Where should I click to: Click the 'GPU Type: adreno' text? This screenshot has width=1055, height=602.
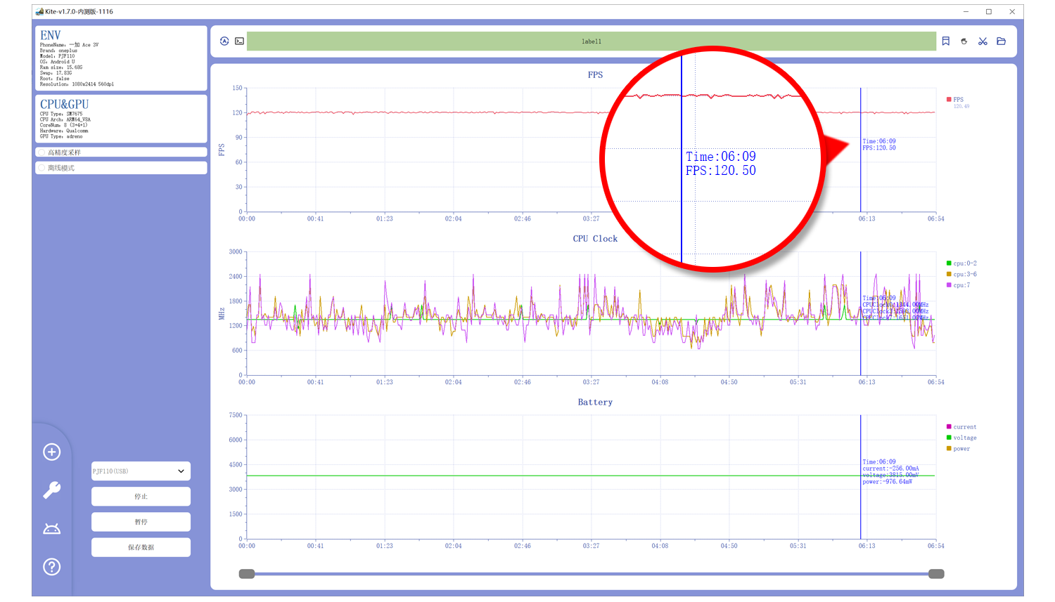[x=61, y=136]
